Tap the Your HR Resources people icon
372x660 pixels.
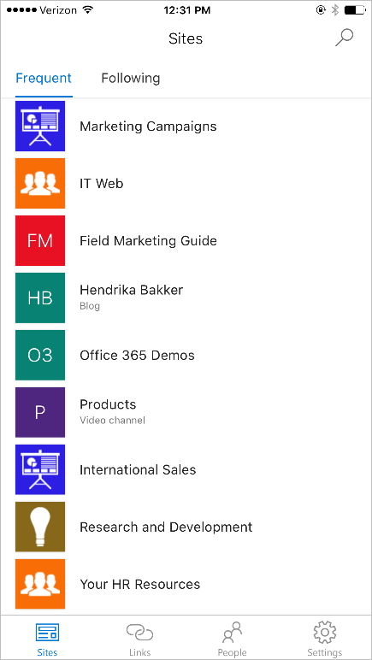click(40, 584)
